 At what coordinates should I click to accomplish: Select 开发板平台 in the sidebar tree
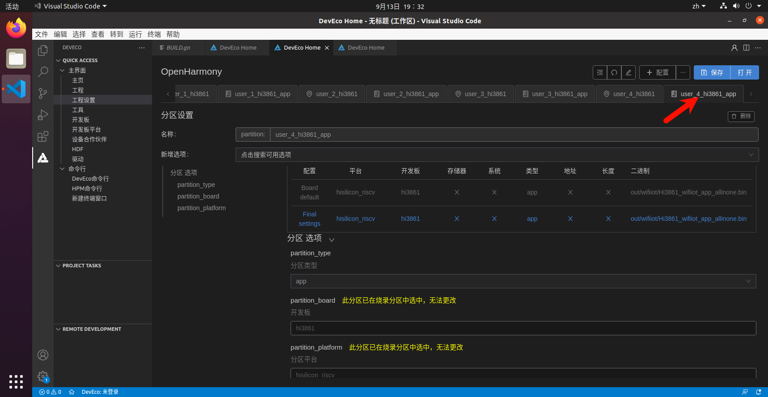tap(86, 130)
